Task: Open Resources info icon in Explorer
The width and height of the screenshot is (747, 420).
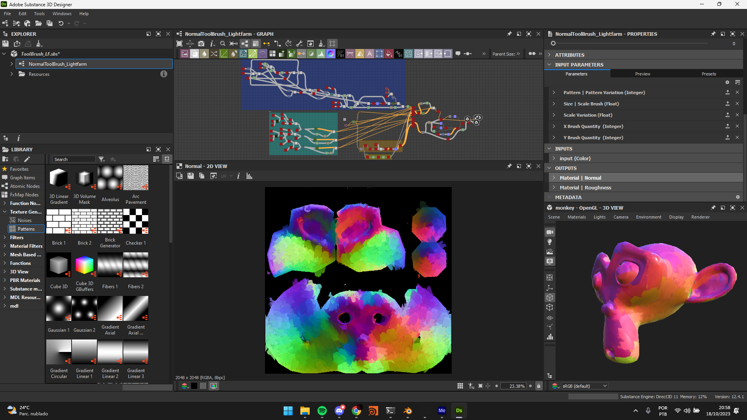Action: [164, 74]
